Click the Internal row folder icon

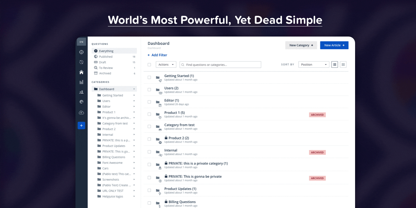[x=158, y=152]
